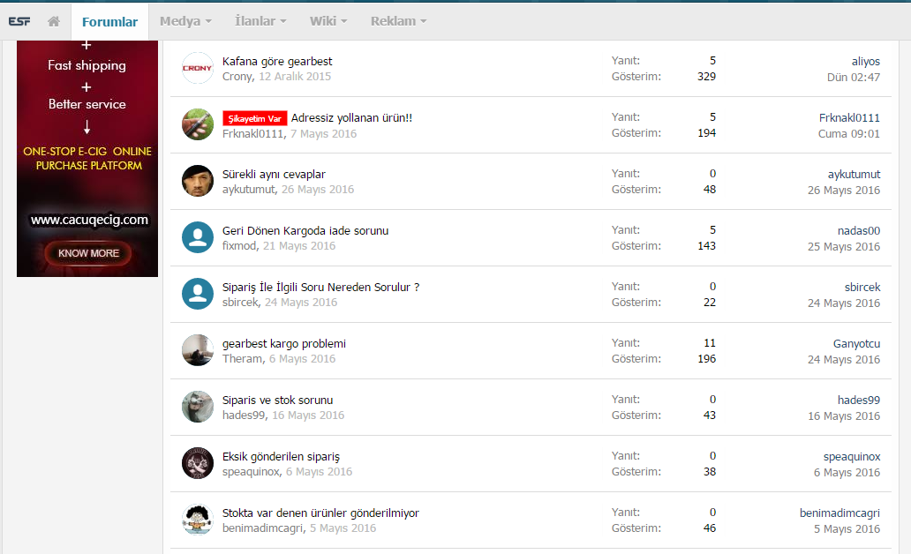Open benimadimcagri's avatar thumbnail
This screenshot has width=911, height=554.
click(x=198, y=520)
